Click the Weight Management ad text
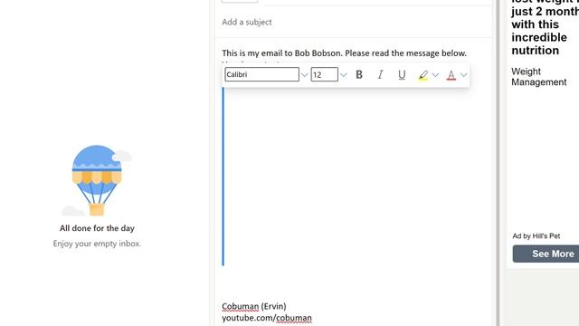This screenshot has height=326, width=579. (x=539, y=77)
